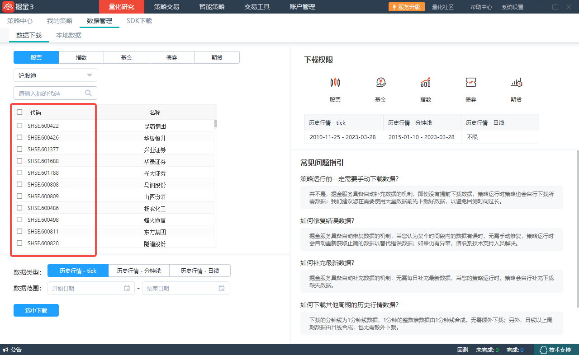579x355 pixels.
Task: Click the 未完成 status bar counter
Action: click(487, 350)
